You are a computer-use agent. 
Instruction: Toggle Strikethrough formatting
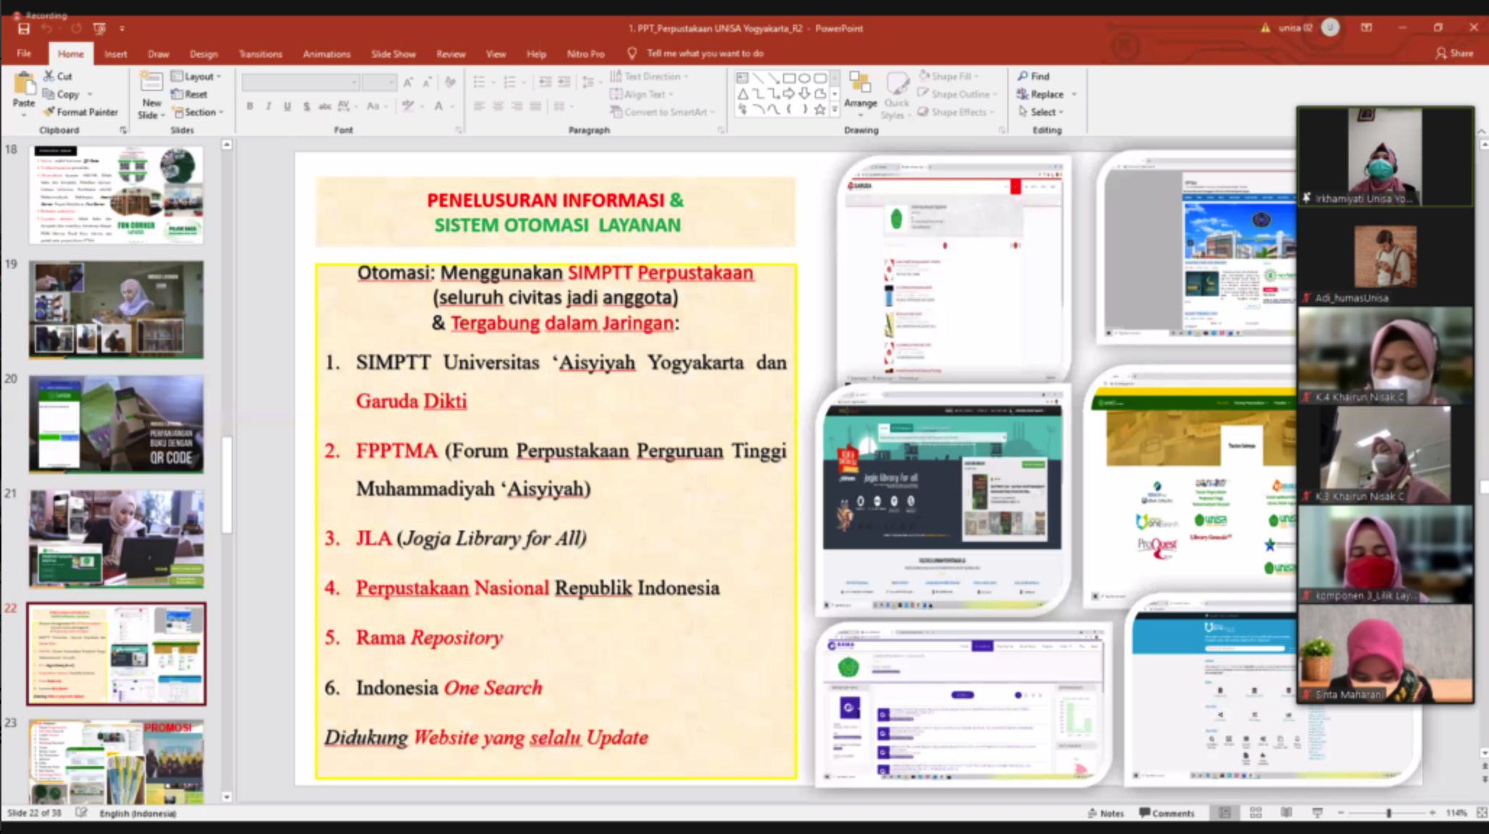coord(325,106)
